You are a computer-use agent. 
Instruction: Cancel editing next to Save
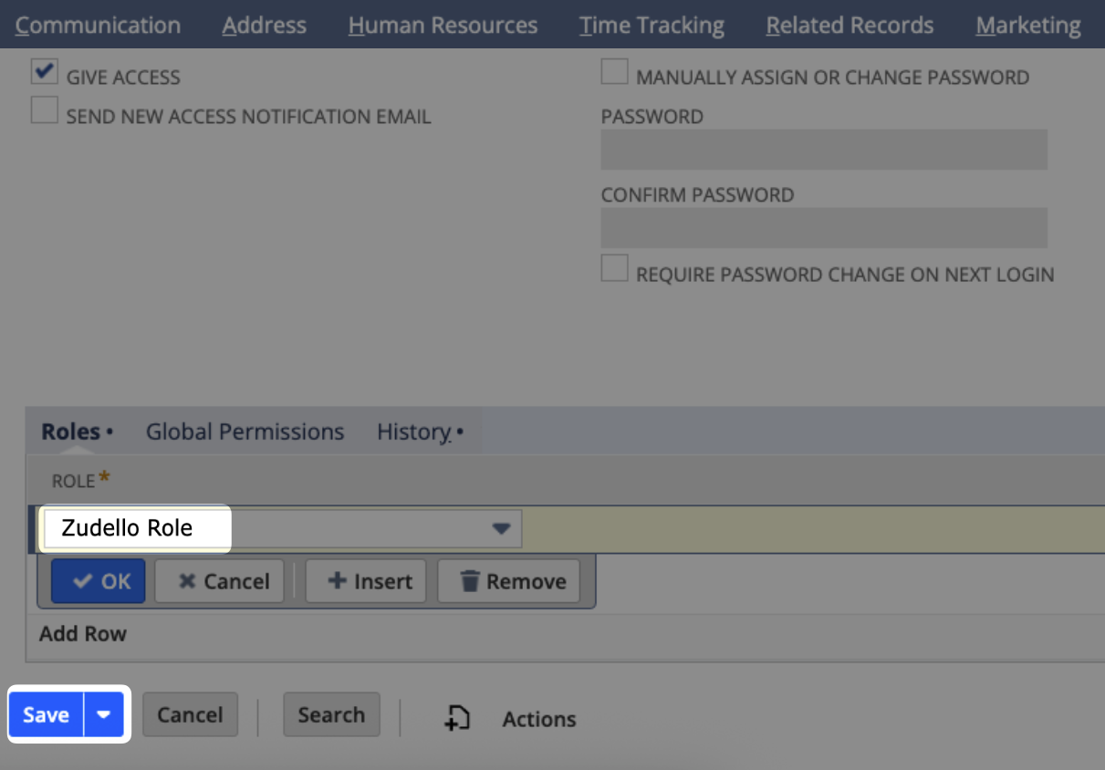[x=190, y=714]
